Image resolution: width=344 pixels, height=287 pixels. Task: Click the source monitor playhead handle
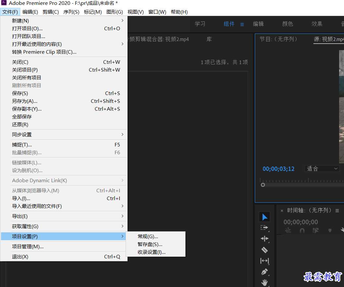click(263, 185)
